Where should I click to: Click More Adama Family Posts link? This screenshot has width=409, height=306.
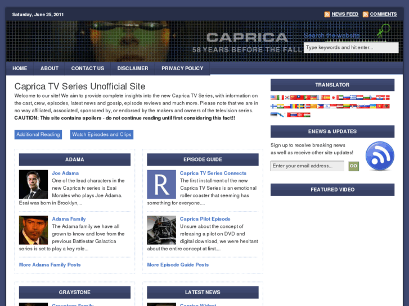click(x=50, y=265)
